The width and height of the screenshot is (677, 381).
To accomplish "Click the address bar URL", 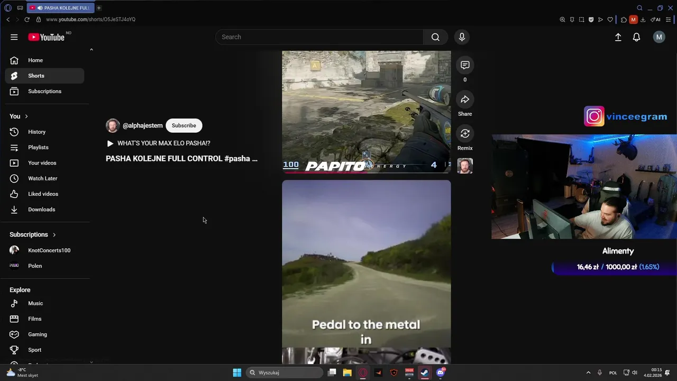I will click(90, 20).
